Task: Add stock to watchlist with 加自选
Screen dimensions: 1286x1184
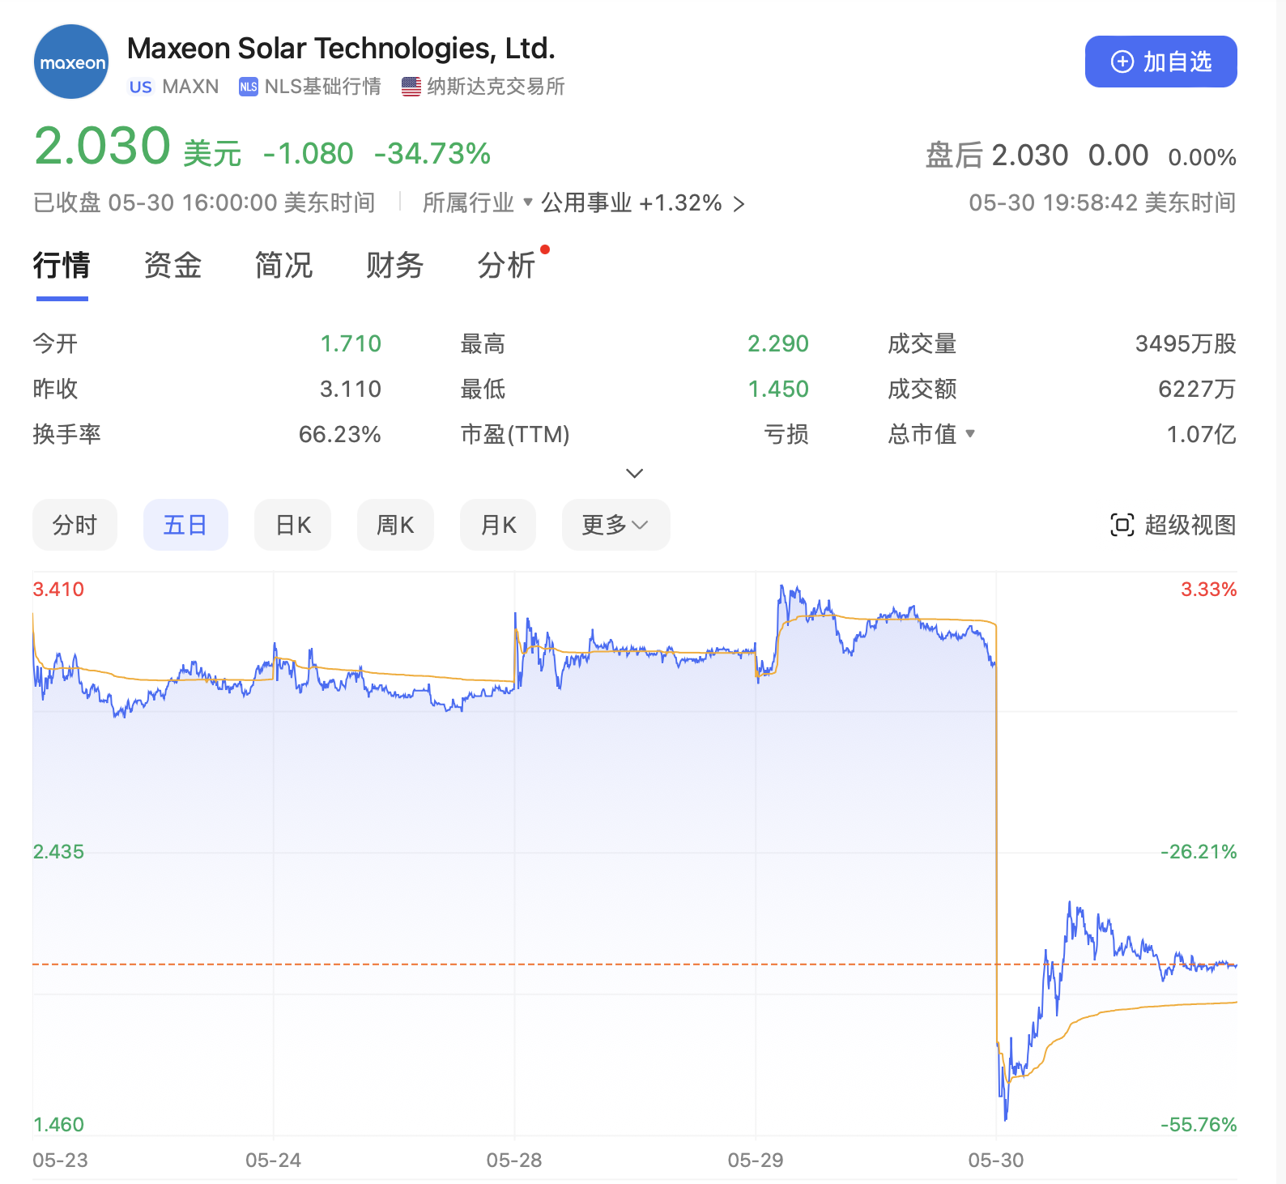Action: (1160, 62)
